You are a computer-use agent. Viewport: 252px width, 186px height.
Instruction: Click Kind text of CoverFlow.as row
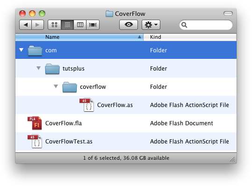189,105
